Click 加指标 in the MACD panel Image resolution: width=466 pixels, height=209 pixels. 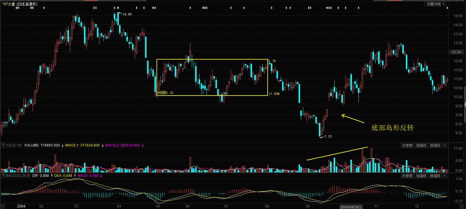point(421,176)
